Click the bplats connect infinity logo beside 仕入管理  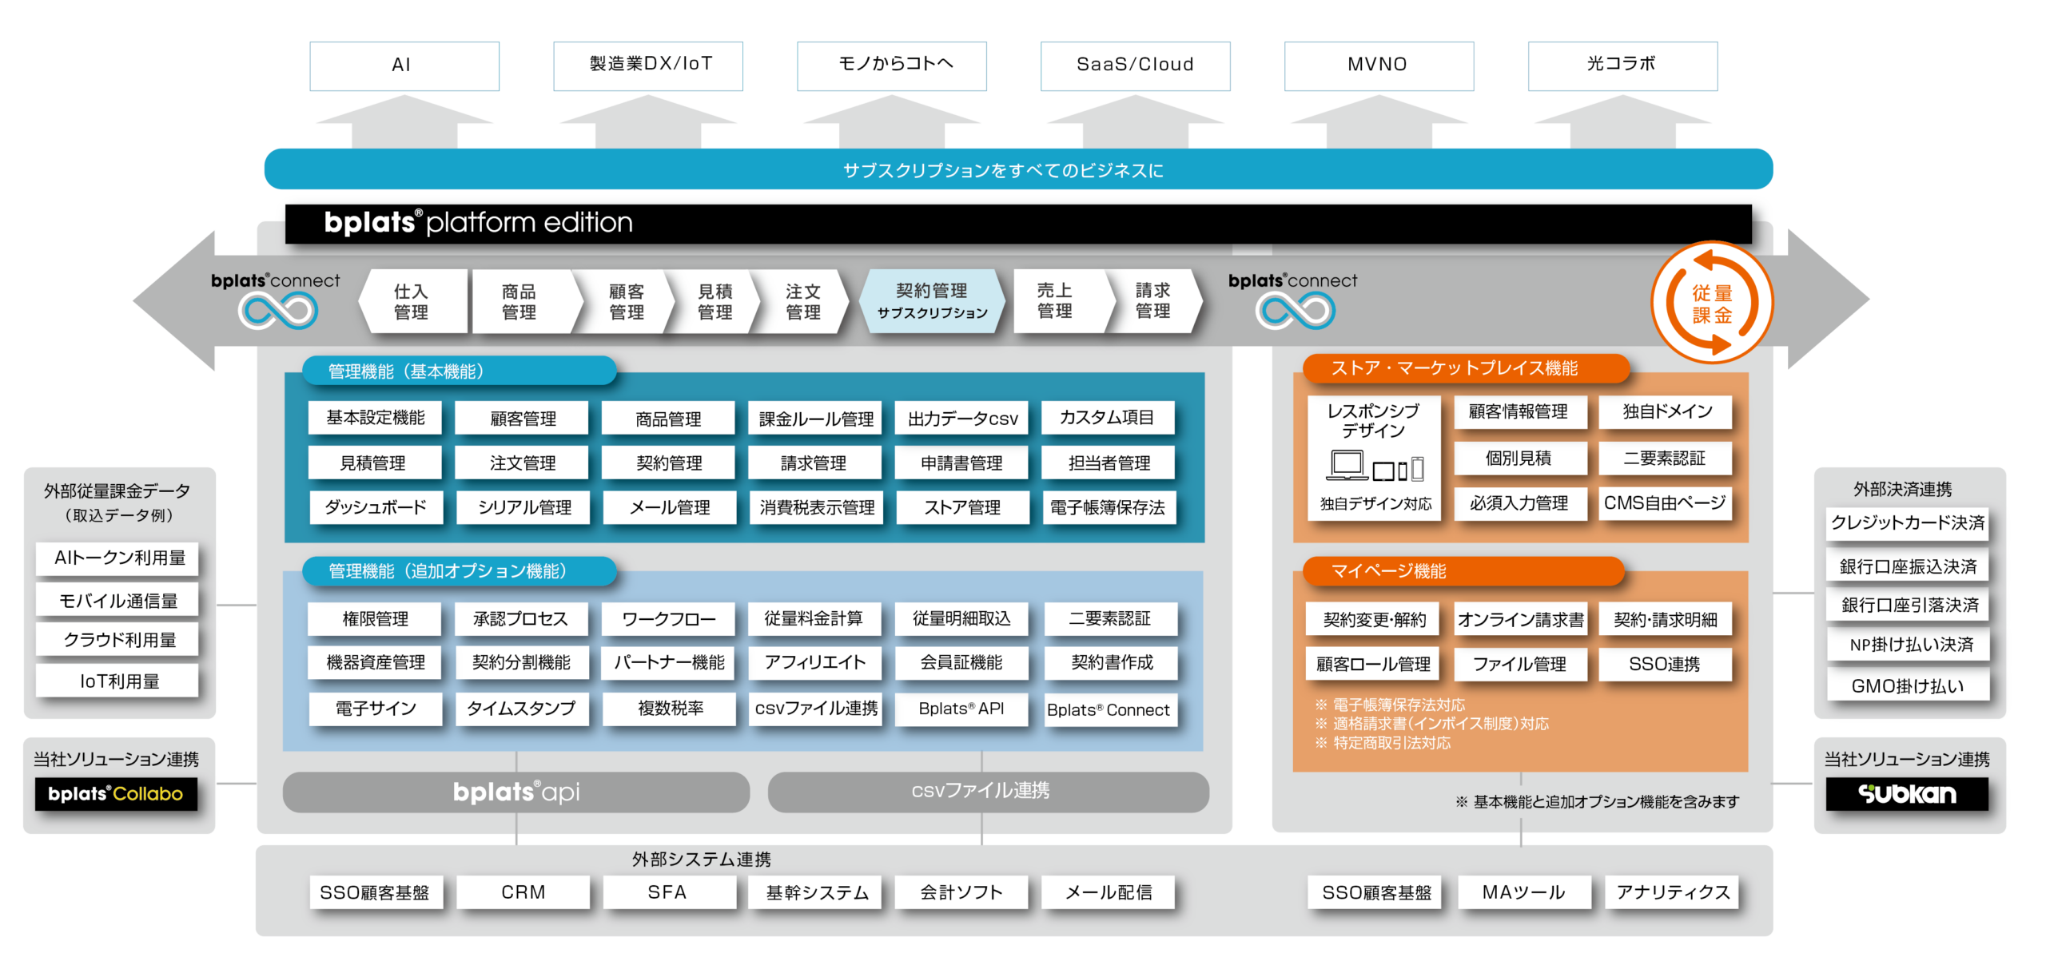pos(277,311)
